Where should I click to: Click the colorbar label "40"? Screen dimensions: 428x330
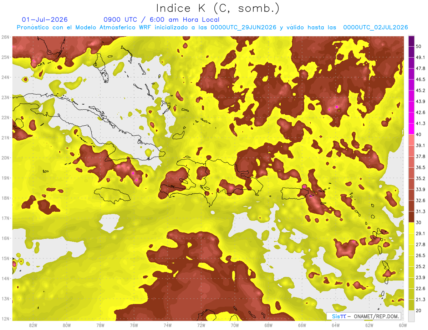click(418, 135)
